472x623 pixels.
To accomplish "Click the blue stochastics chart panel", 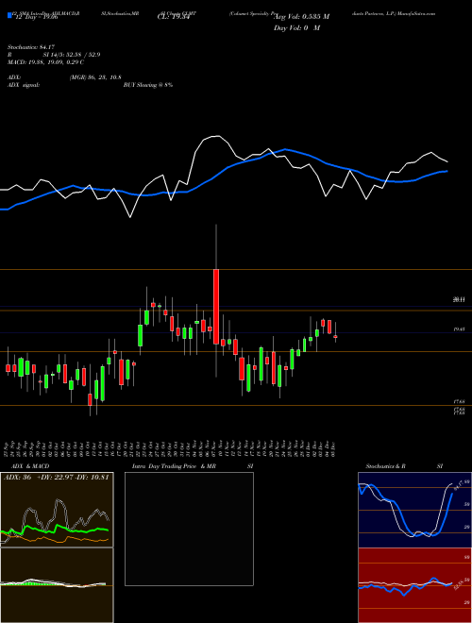I will pos(414,510).
